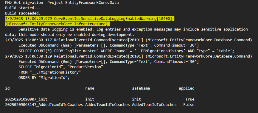
Task: Click the 'ORDER BY "MigrationId"' line
Action: click(x=44, y=78)
